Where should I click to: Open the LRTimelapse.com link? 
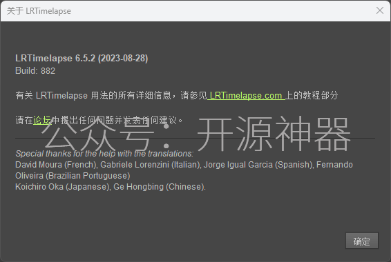coord(246,96)
